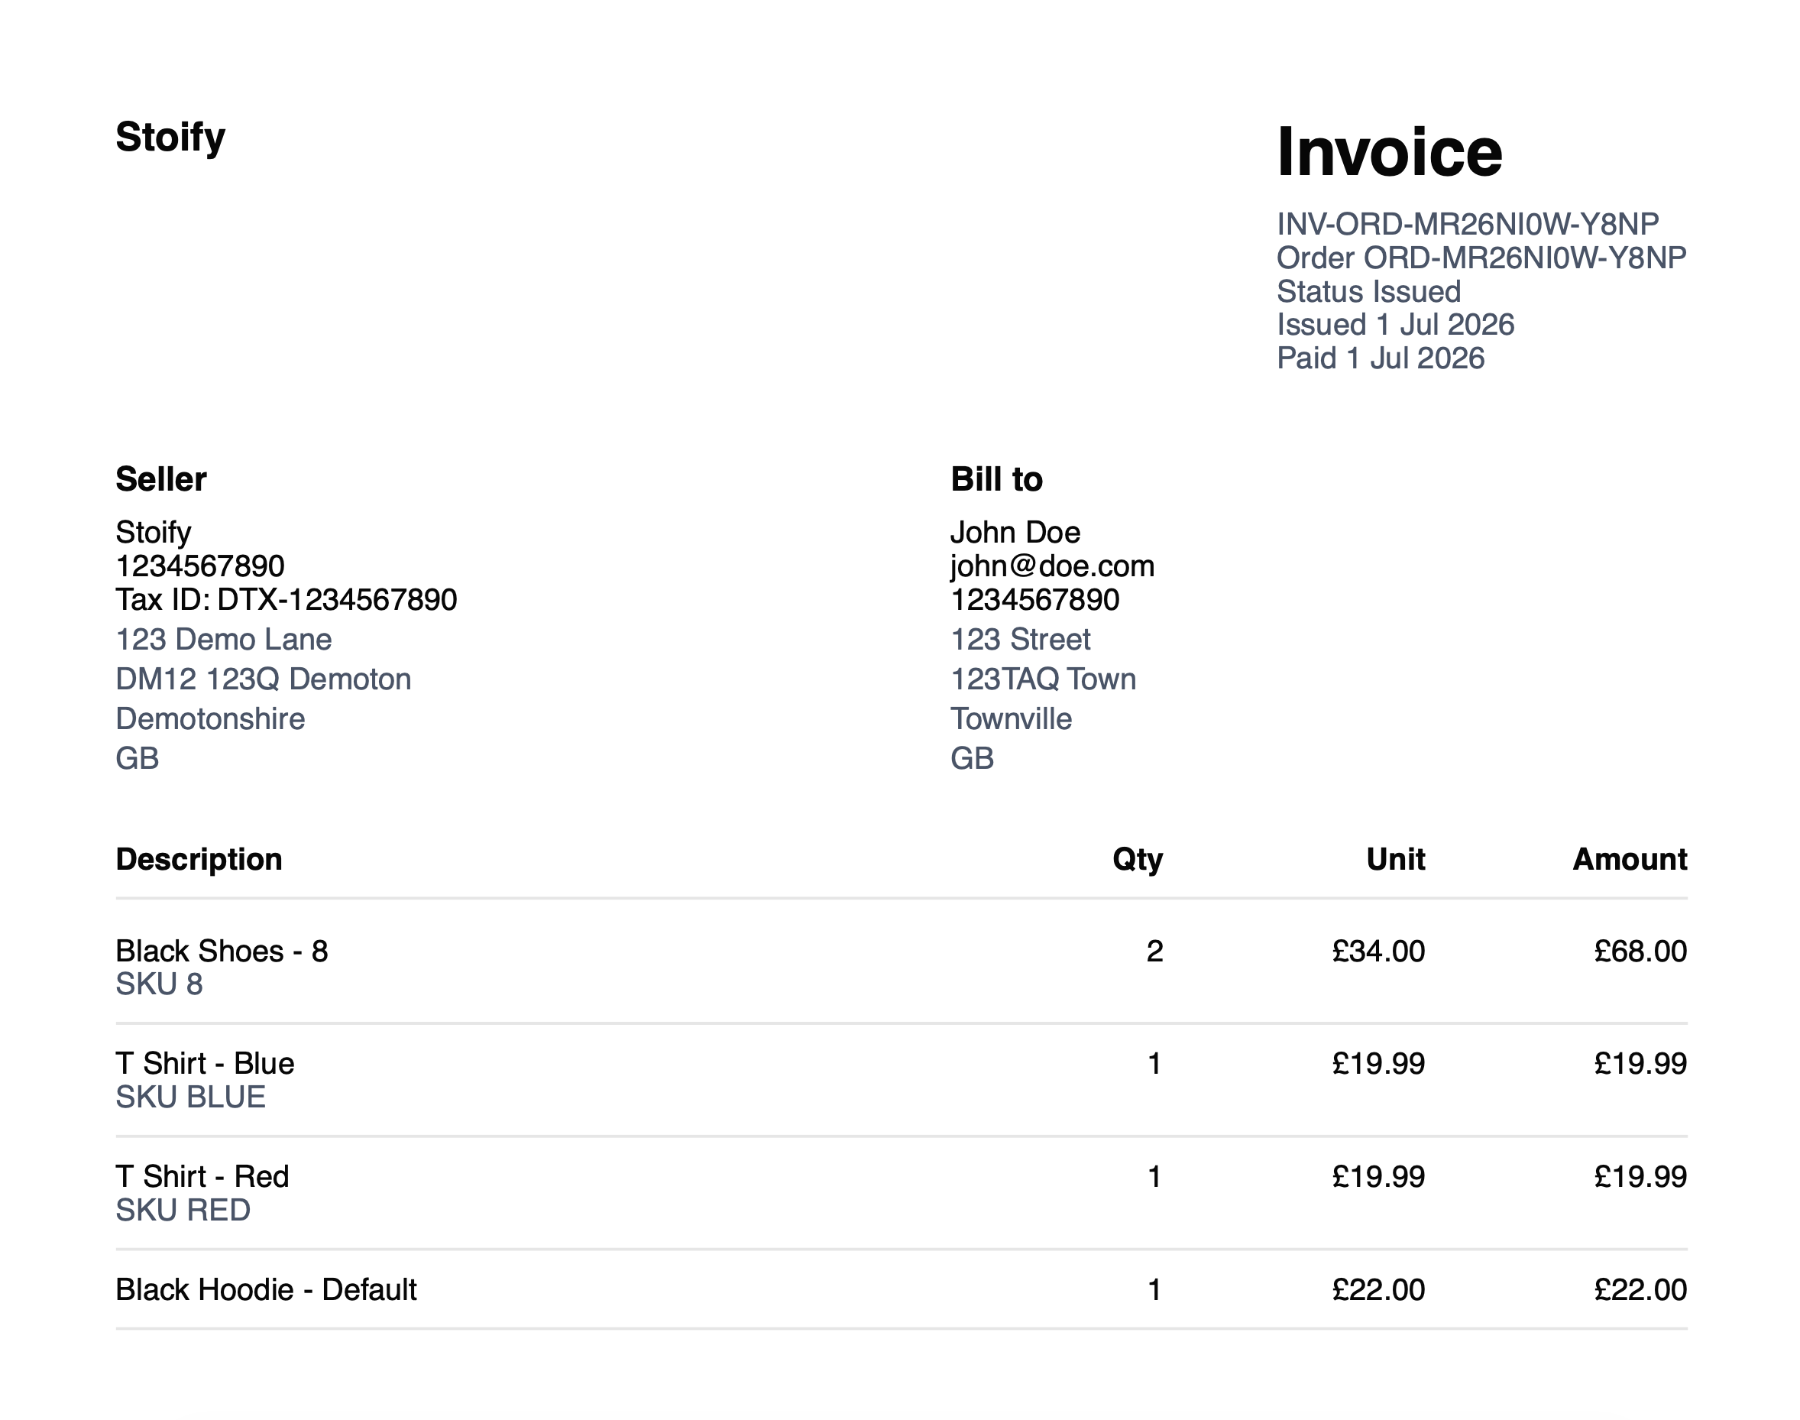Screen dimensions: 1800x1420
Task: Click the Townville line
Action: pos(1012,719)
